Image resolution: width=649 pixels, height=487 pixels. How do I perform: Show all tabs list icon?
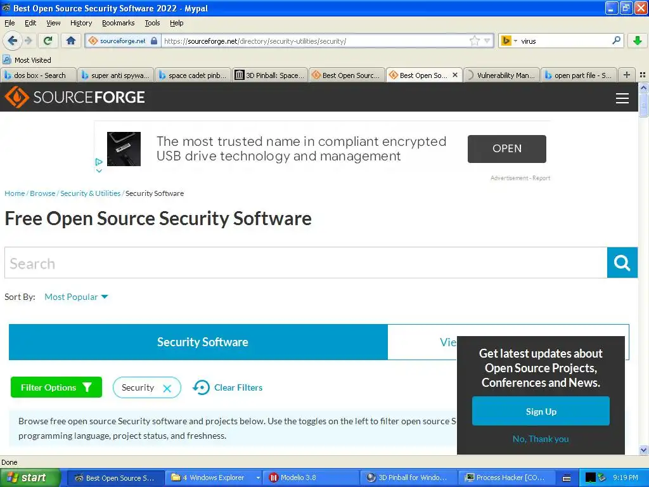643,75
